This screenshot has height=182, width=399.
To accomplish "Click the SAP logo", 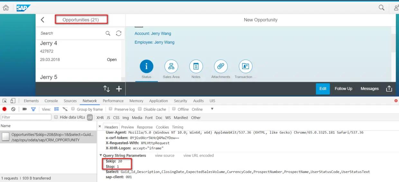I will pyautogui.click(x=24, y=8).
